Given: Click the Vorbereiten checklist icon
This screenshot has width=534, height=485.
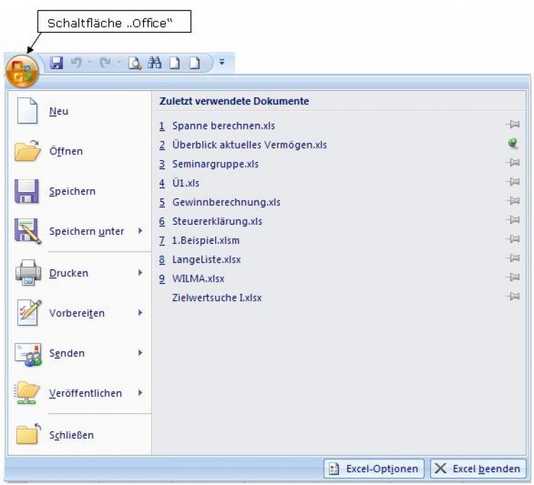Looking at the screenshot, I should click(x=27, y=314).
